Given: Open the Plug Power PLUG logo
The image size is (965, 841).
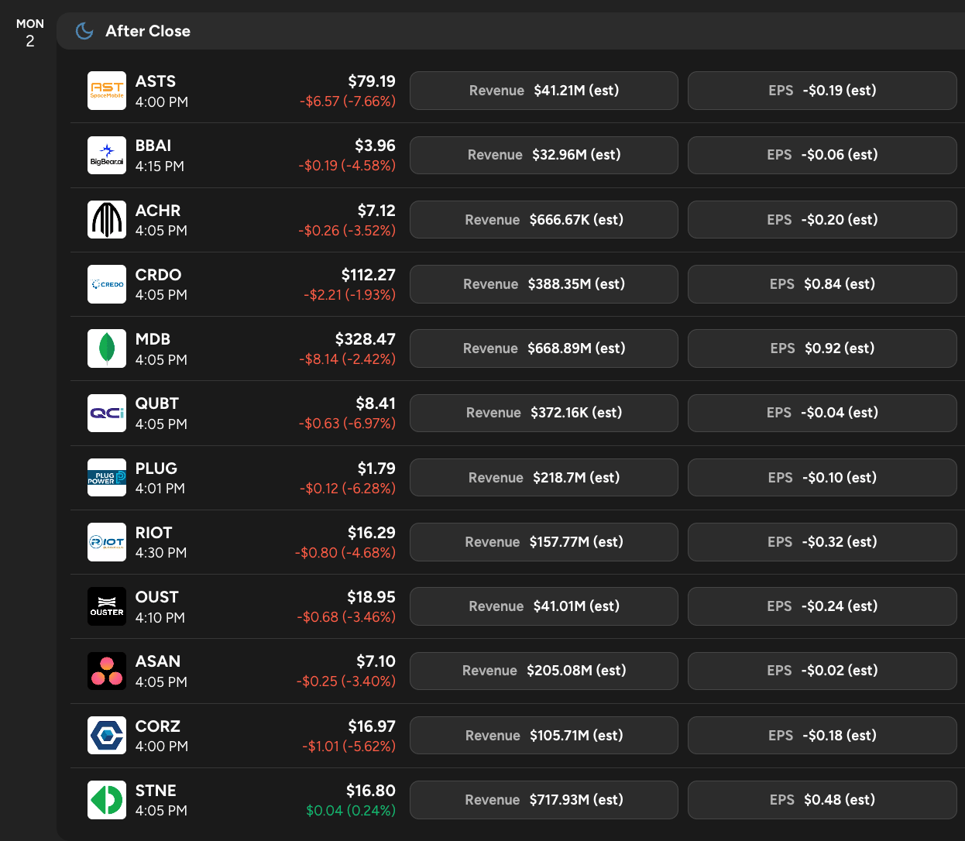Looking at the screenshot, I should point(107,478).
